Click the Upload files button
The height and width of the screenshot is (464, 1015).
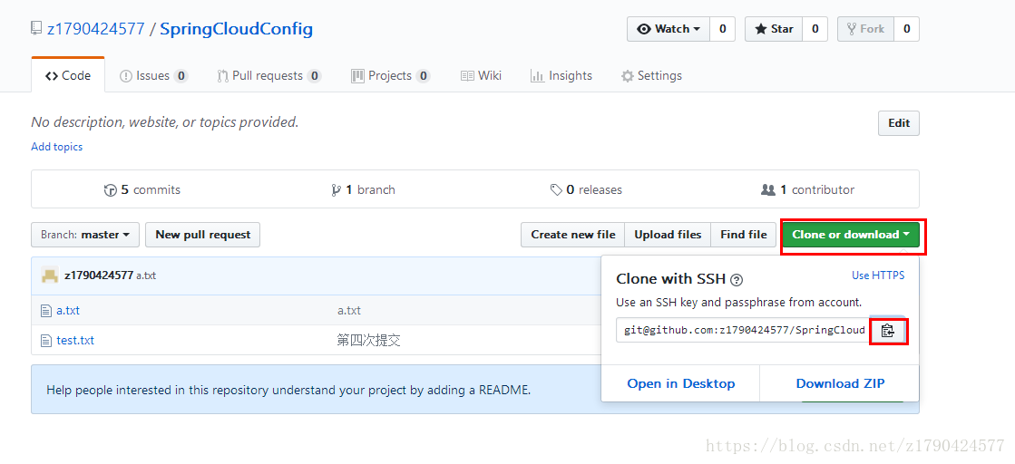(x=668, y=234)
